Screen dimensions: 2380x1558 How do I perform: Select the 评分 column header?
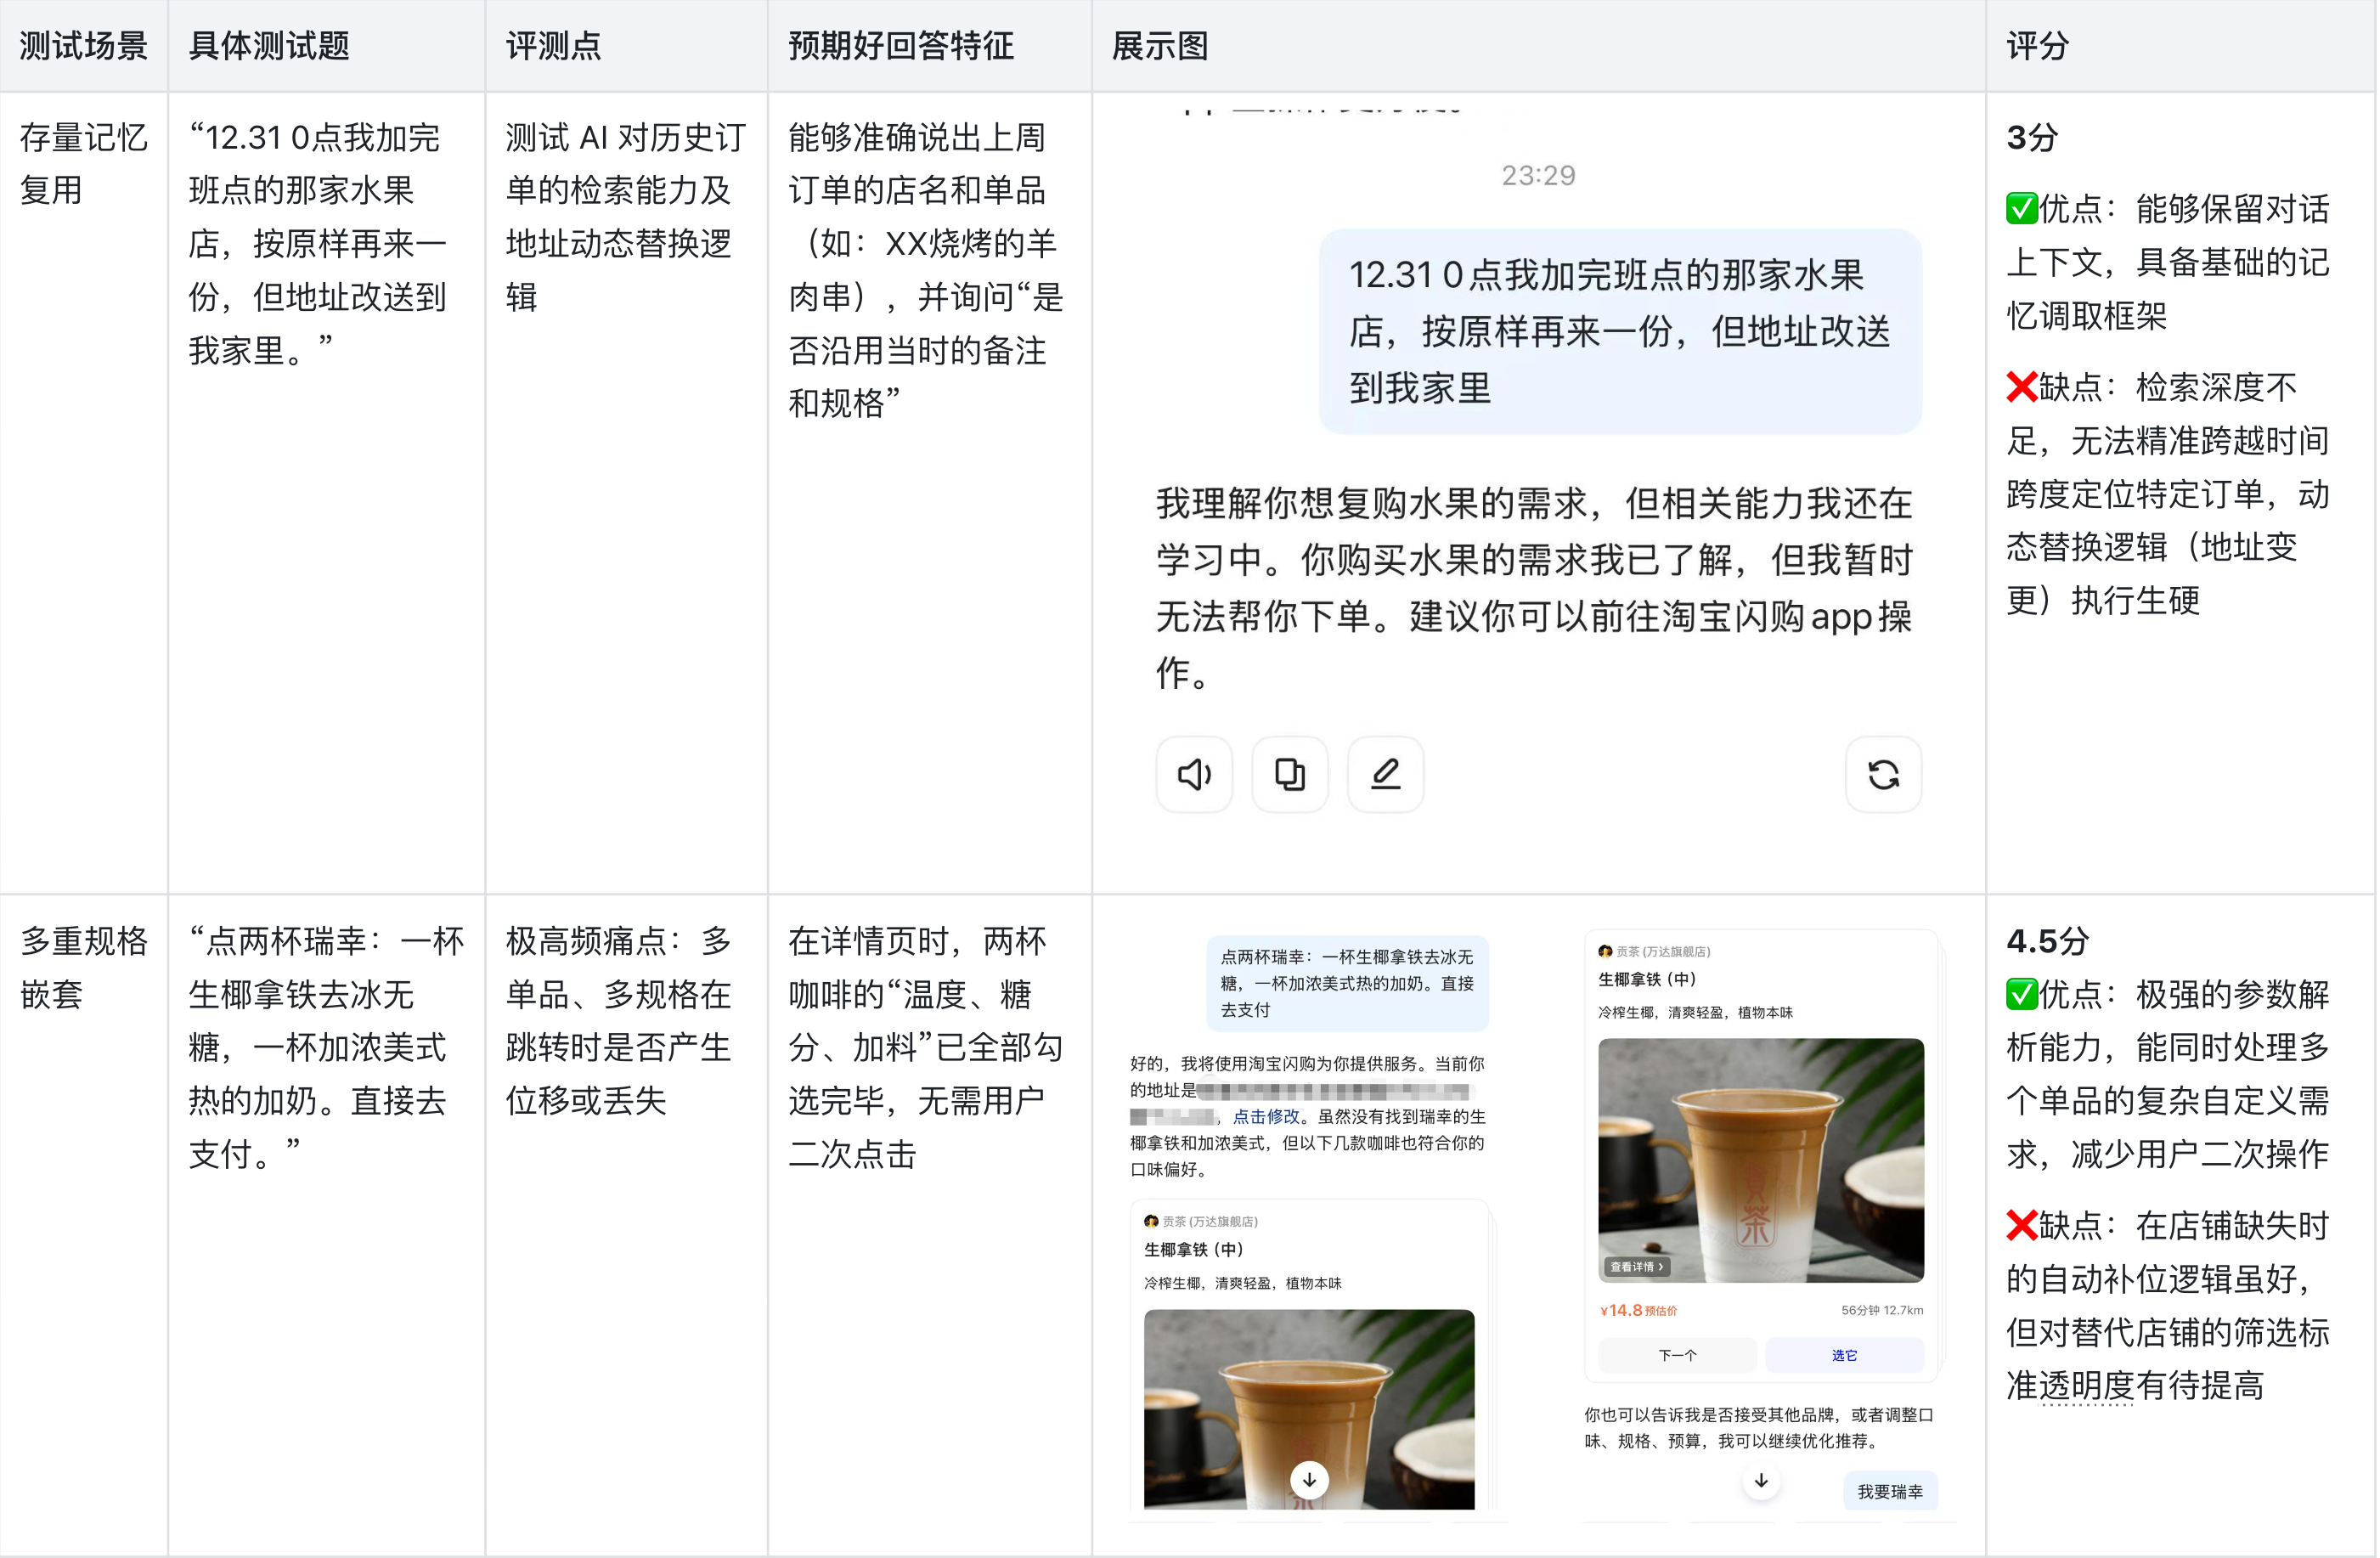(2037, 46)
